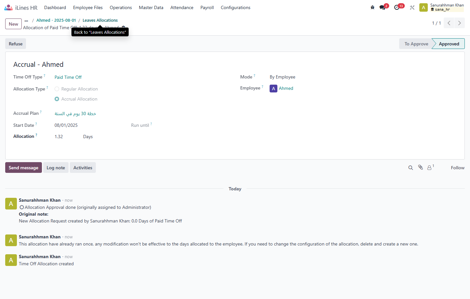Click the paperclip attachments icon
Screen dimensions: 470x299
pos(421,167)
